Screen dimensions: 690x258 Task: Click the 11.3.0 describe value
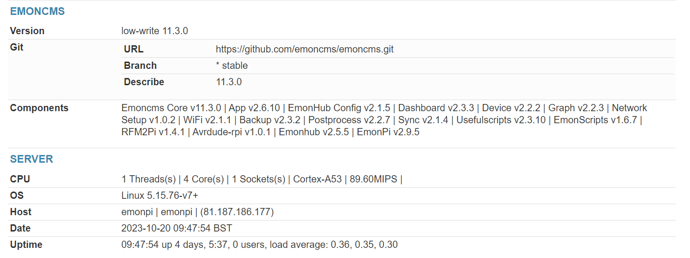click(x=229, y=82)
